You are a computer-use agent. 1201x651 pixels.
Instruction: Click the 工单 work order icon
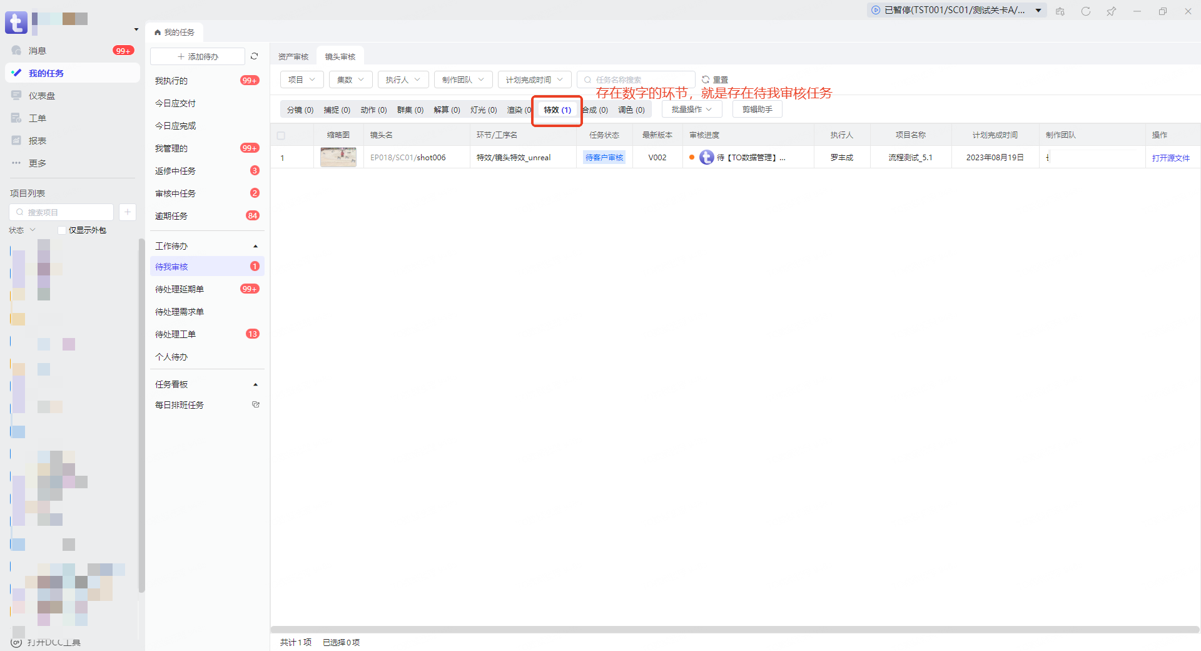point(17,118)
